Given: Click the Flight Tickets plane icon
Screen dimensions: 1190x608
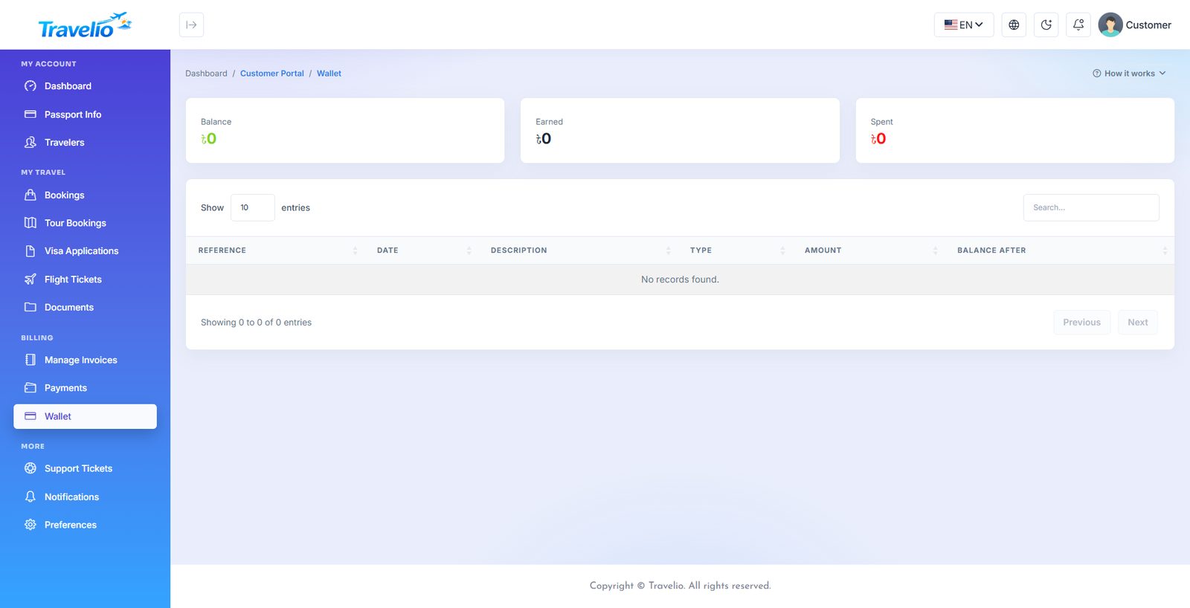Looking at the screenshot, I should coord(30,279).
